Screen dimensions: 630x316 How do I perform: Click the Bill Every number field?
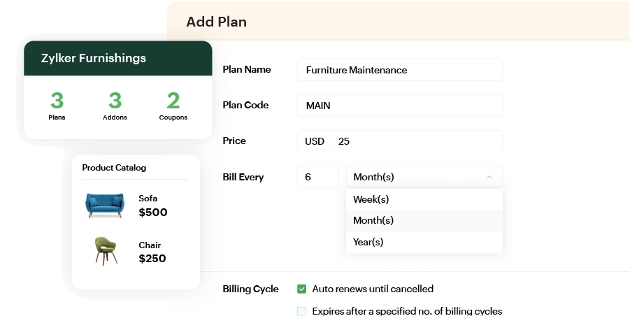click(x=317, y=177)
